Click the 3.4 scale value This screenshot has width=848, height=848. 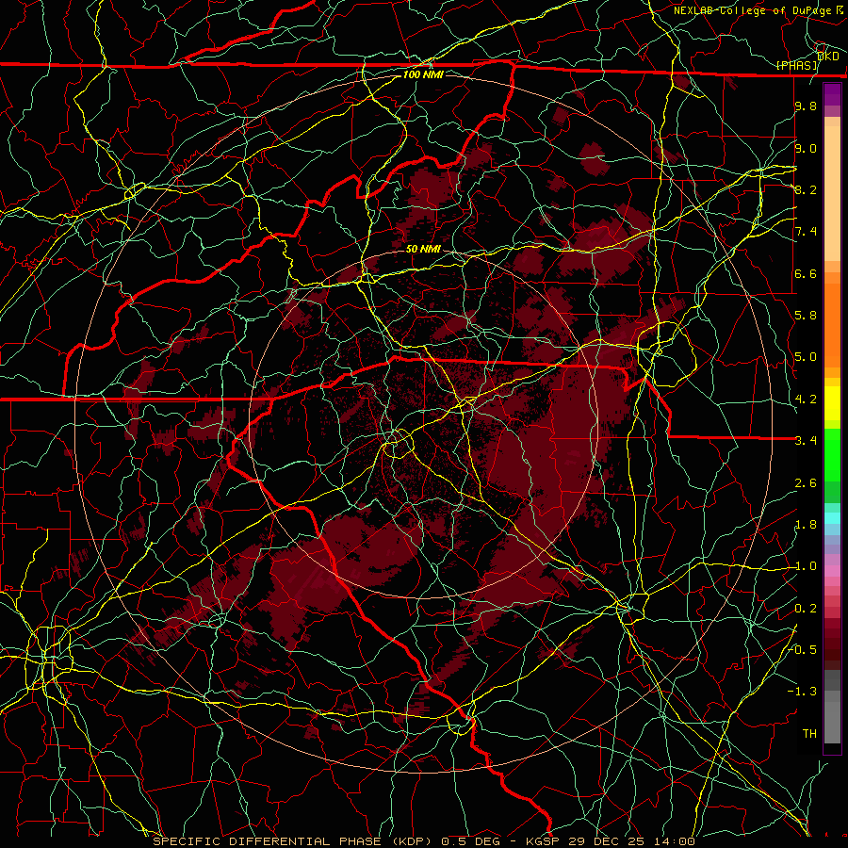coord(806,440)
